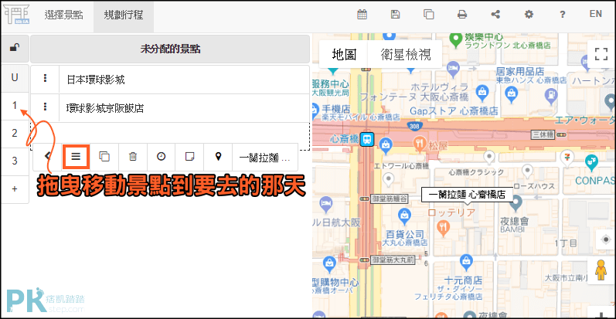Open help question mark

(x=562, y=15)
